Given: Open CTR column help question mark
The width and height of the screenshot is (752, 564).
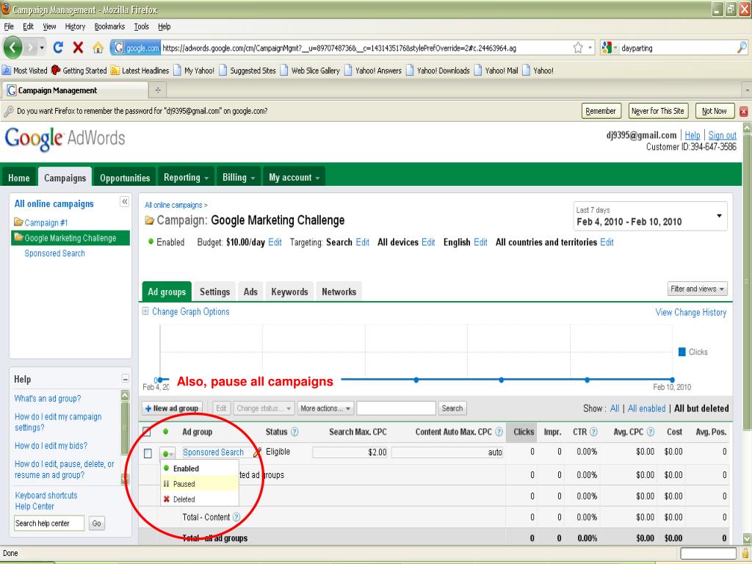Looking at the screenshot, I should pyautogui.click(x=593, y=432).
